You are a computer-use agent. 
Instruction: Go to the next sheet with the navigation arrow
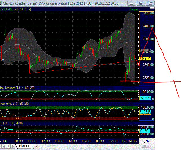point(8,146)
